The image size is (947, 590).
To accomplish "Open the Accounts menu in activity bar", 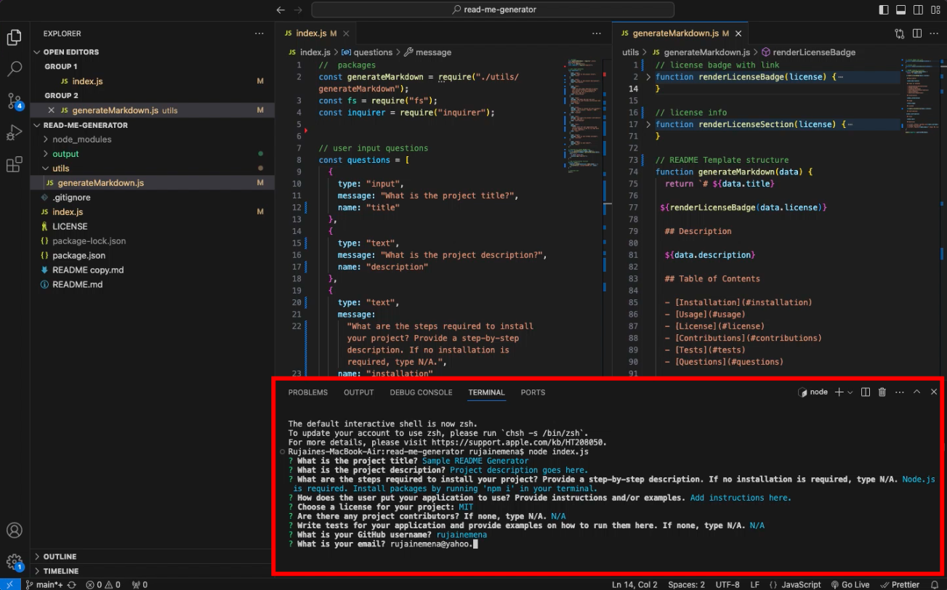I will pos(15,530).
